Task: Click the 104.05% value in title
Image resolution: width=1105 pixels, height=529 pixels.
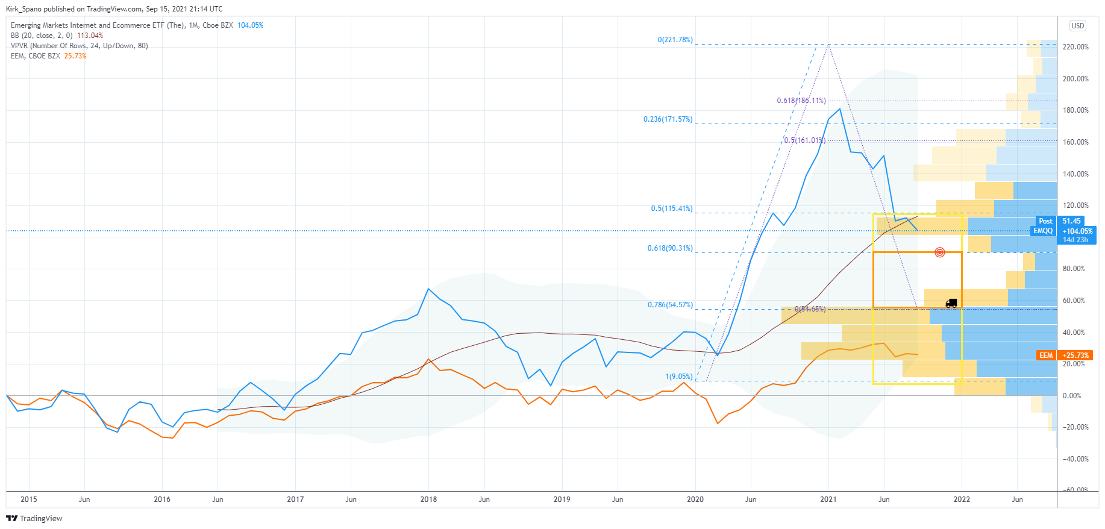Action: point(250,25)
